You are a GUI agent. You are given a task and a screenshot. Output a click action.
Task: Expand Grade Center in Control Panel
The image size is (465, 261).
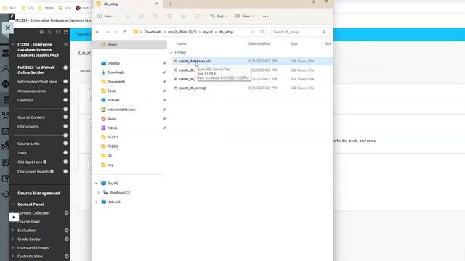13,239
